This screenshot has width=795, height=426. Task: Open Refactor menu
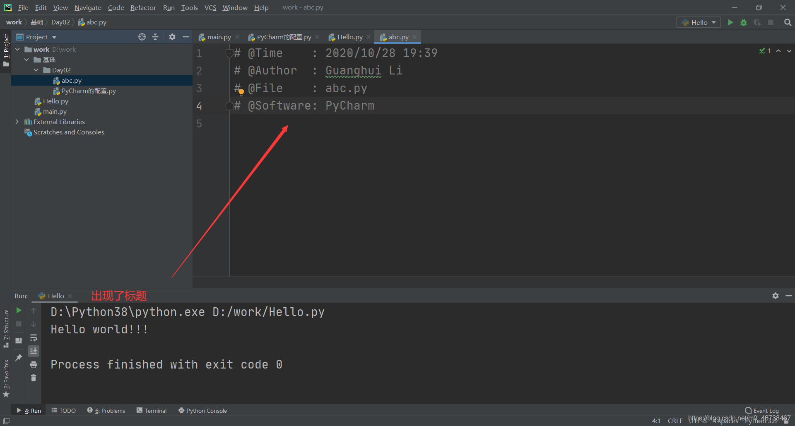143,7
